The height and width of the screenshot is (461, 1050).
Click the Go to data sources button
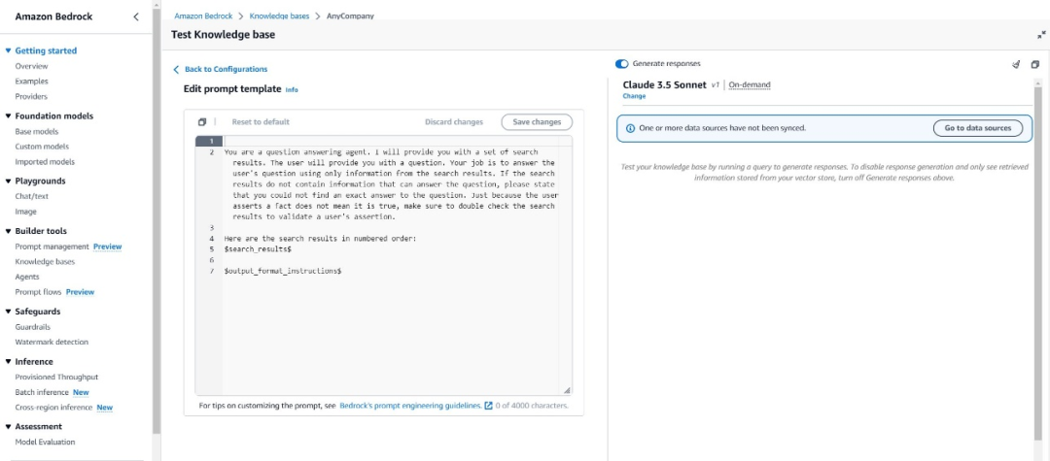point(978,128)
